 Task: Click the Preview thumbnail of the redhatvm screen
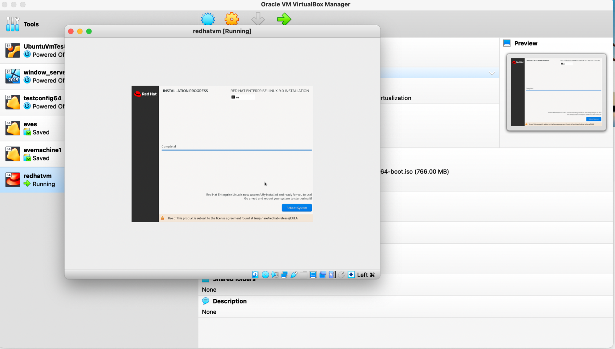coord(556,92)
